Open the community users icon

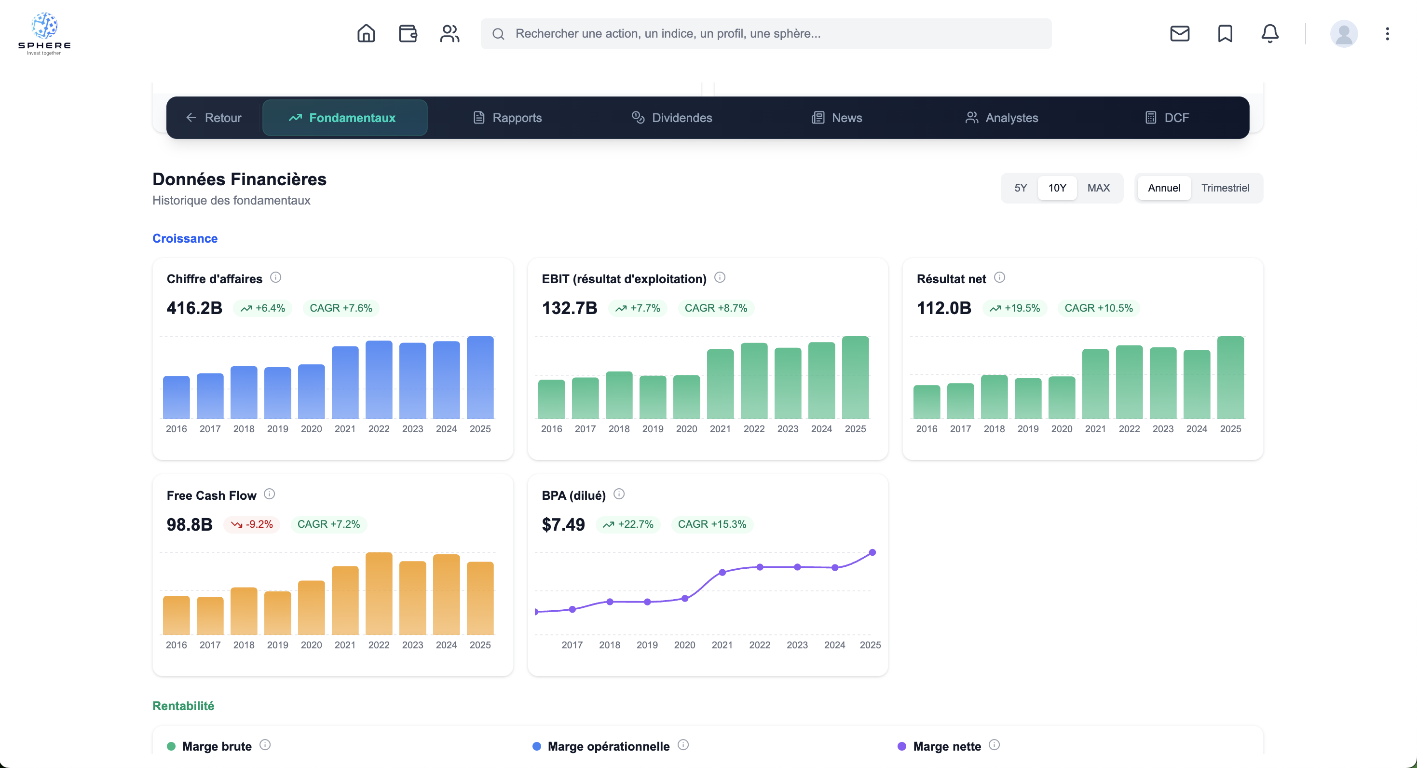point(450,34)
